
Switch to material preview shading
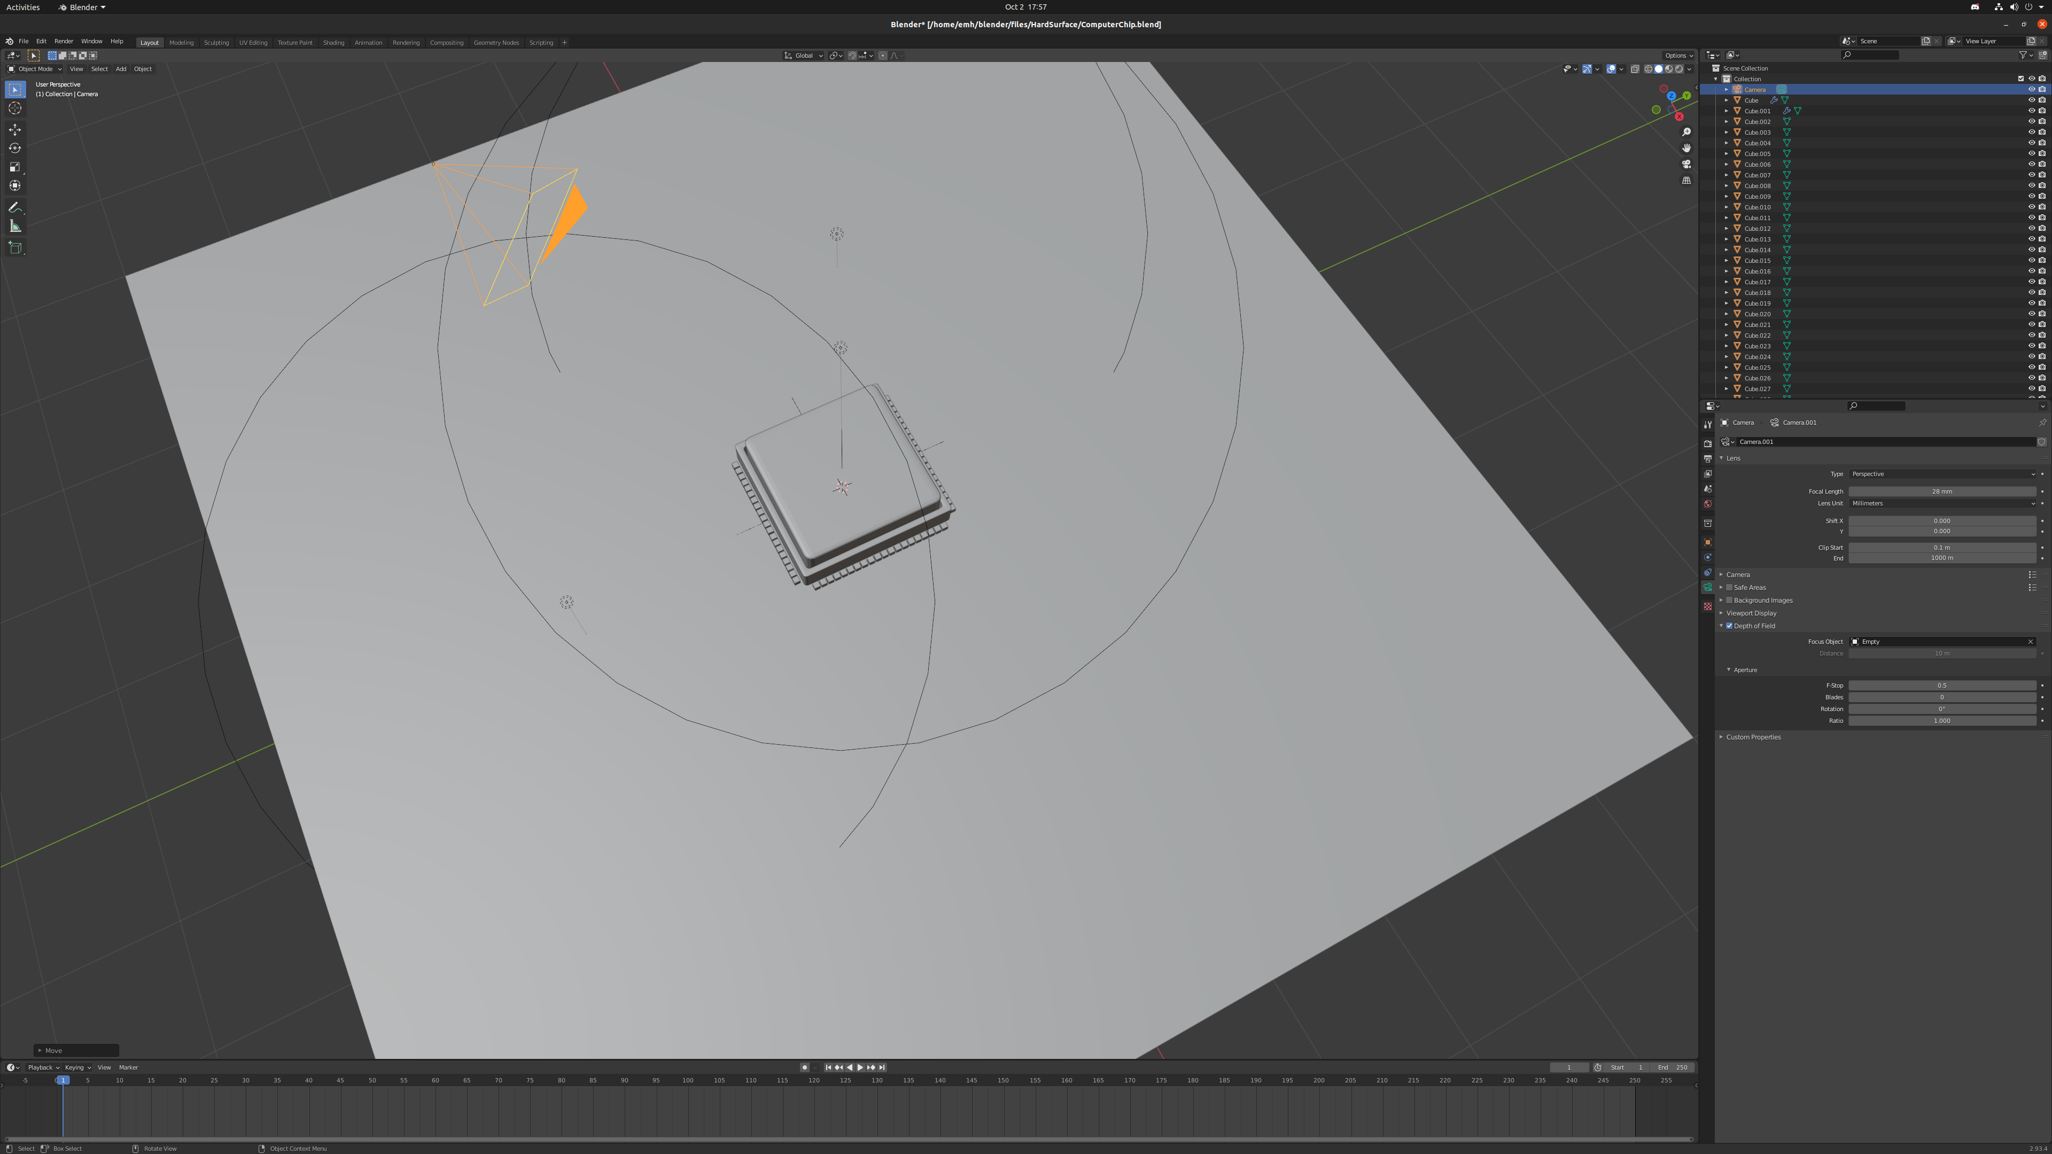point(1669,68)
